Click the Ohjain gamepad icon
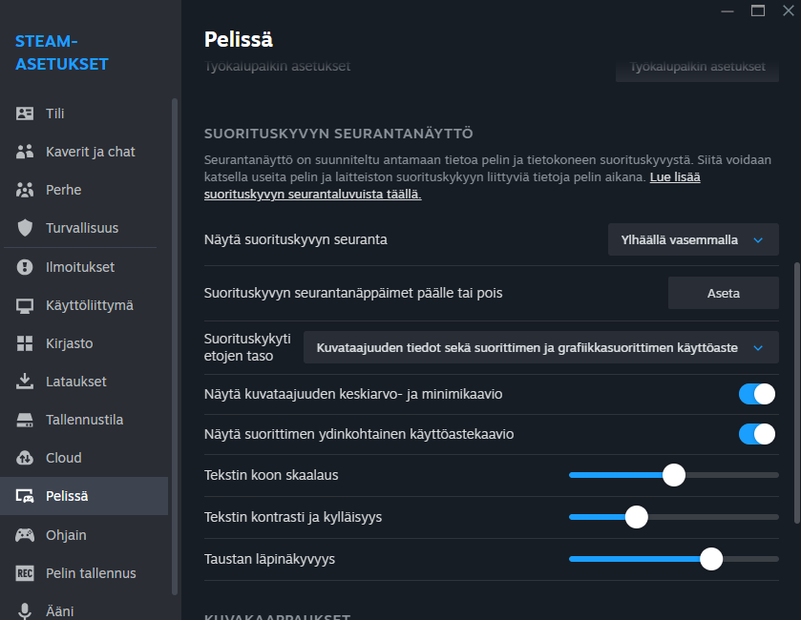Viewport: 801px width, 620px height. tap(26, 535)
